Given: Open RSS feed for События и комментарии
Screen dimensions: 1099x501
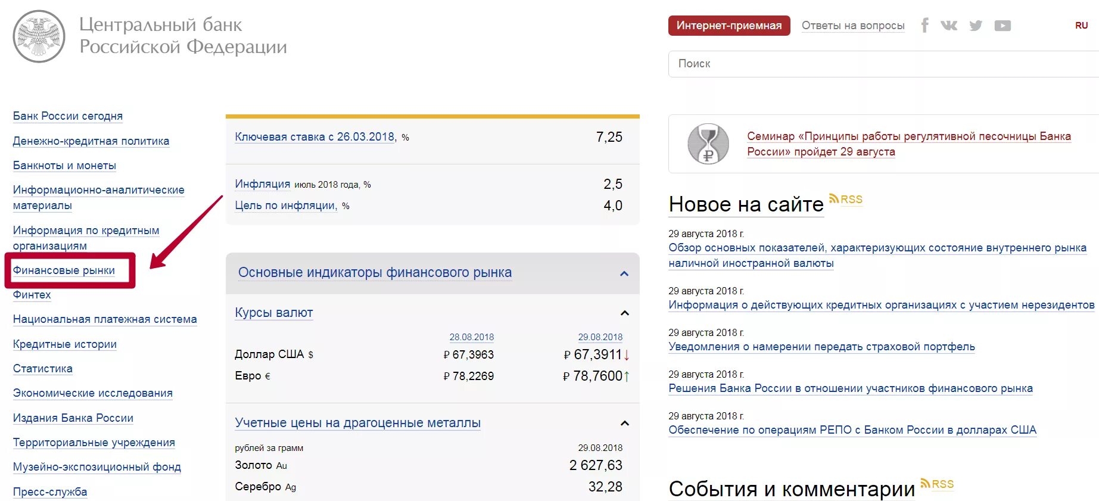Looking at the screenshot, I should (x=937, y=484).
